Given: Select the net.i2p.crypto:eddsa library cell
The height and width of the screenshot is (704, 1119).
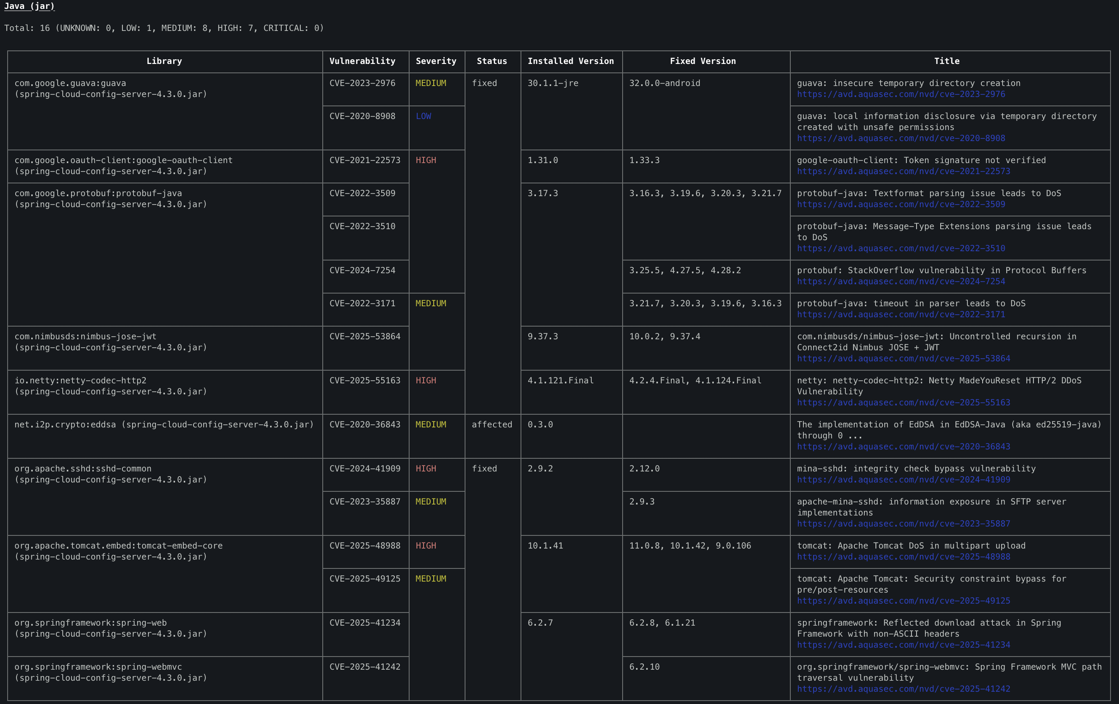Looking at the screenshot, I should pos(165,436).
